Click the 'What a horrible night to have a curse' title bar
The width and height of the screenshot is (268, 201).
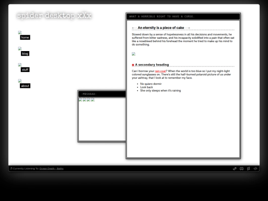pos(183,16)
